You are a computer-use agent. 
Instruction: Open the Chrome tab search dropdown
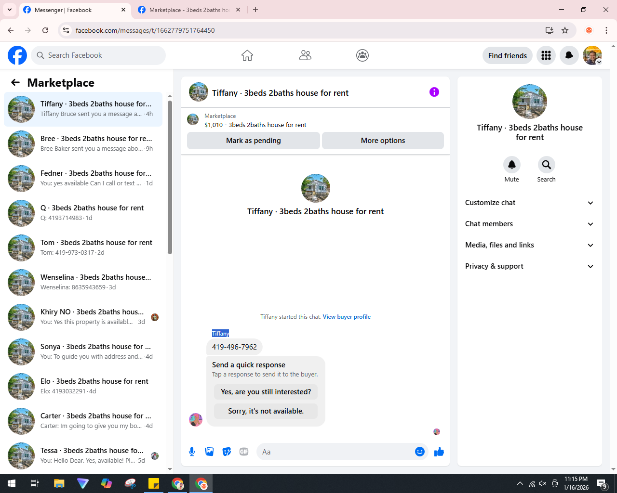[x=10, y=10]
